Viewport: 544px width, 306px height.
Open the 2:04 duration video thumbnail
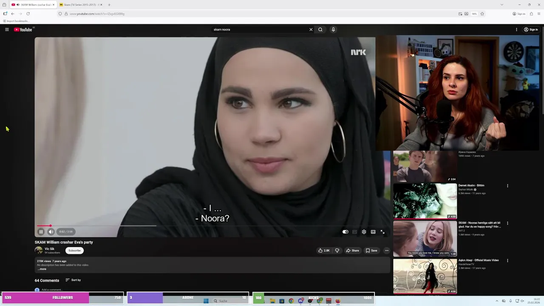425,166
